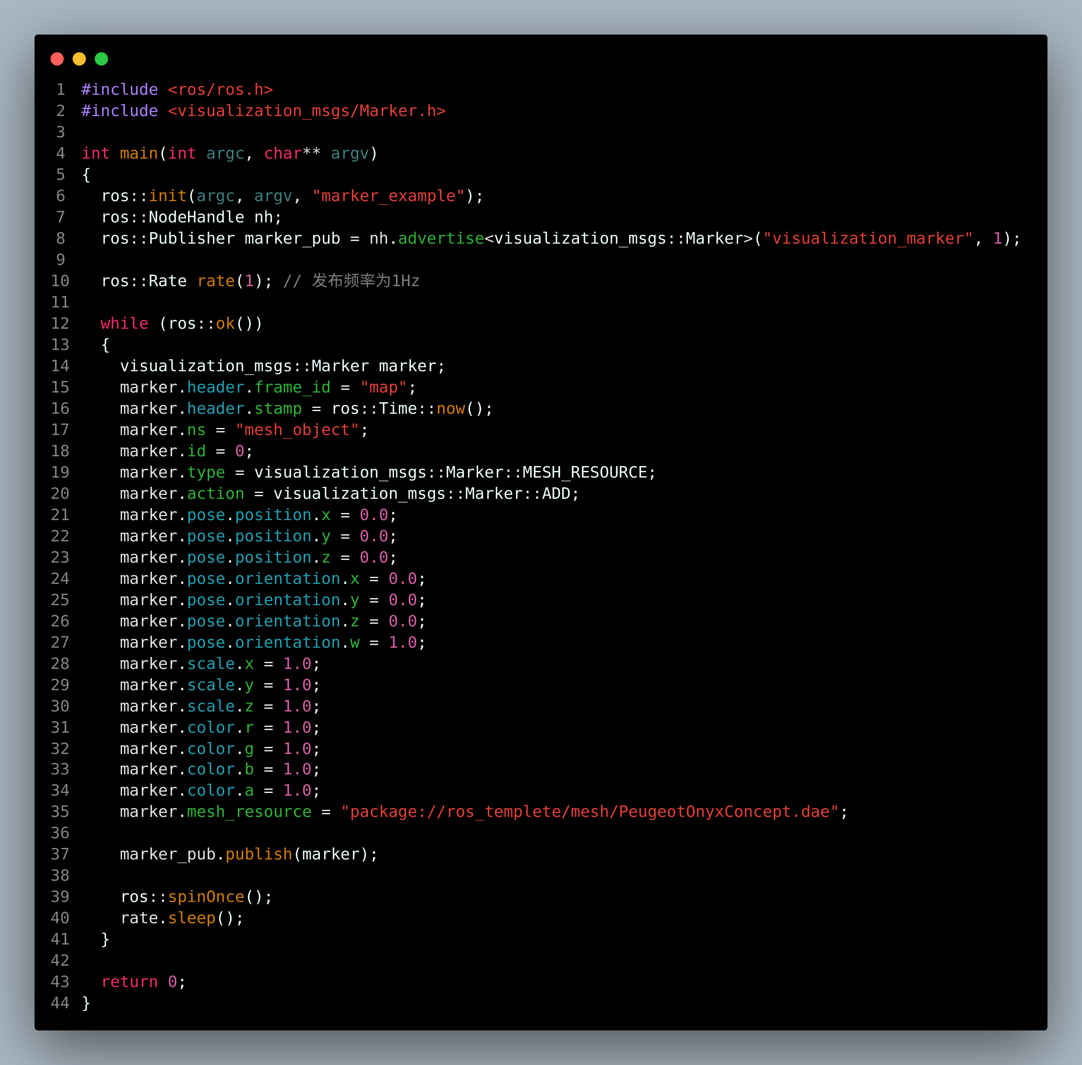The image size is (1082, 1065).
Task: Click the "char" type on line 4
Action: tap(283, 153)
